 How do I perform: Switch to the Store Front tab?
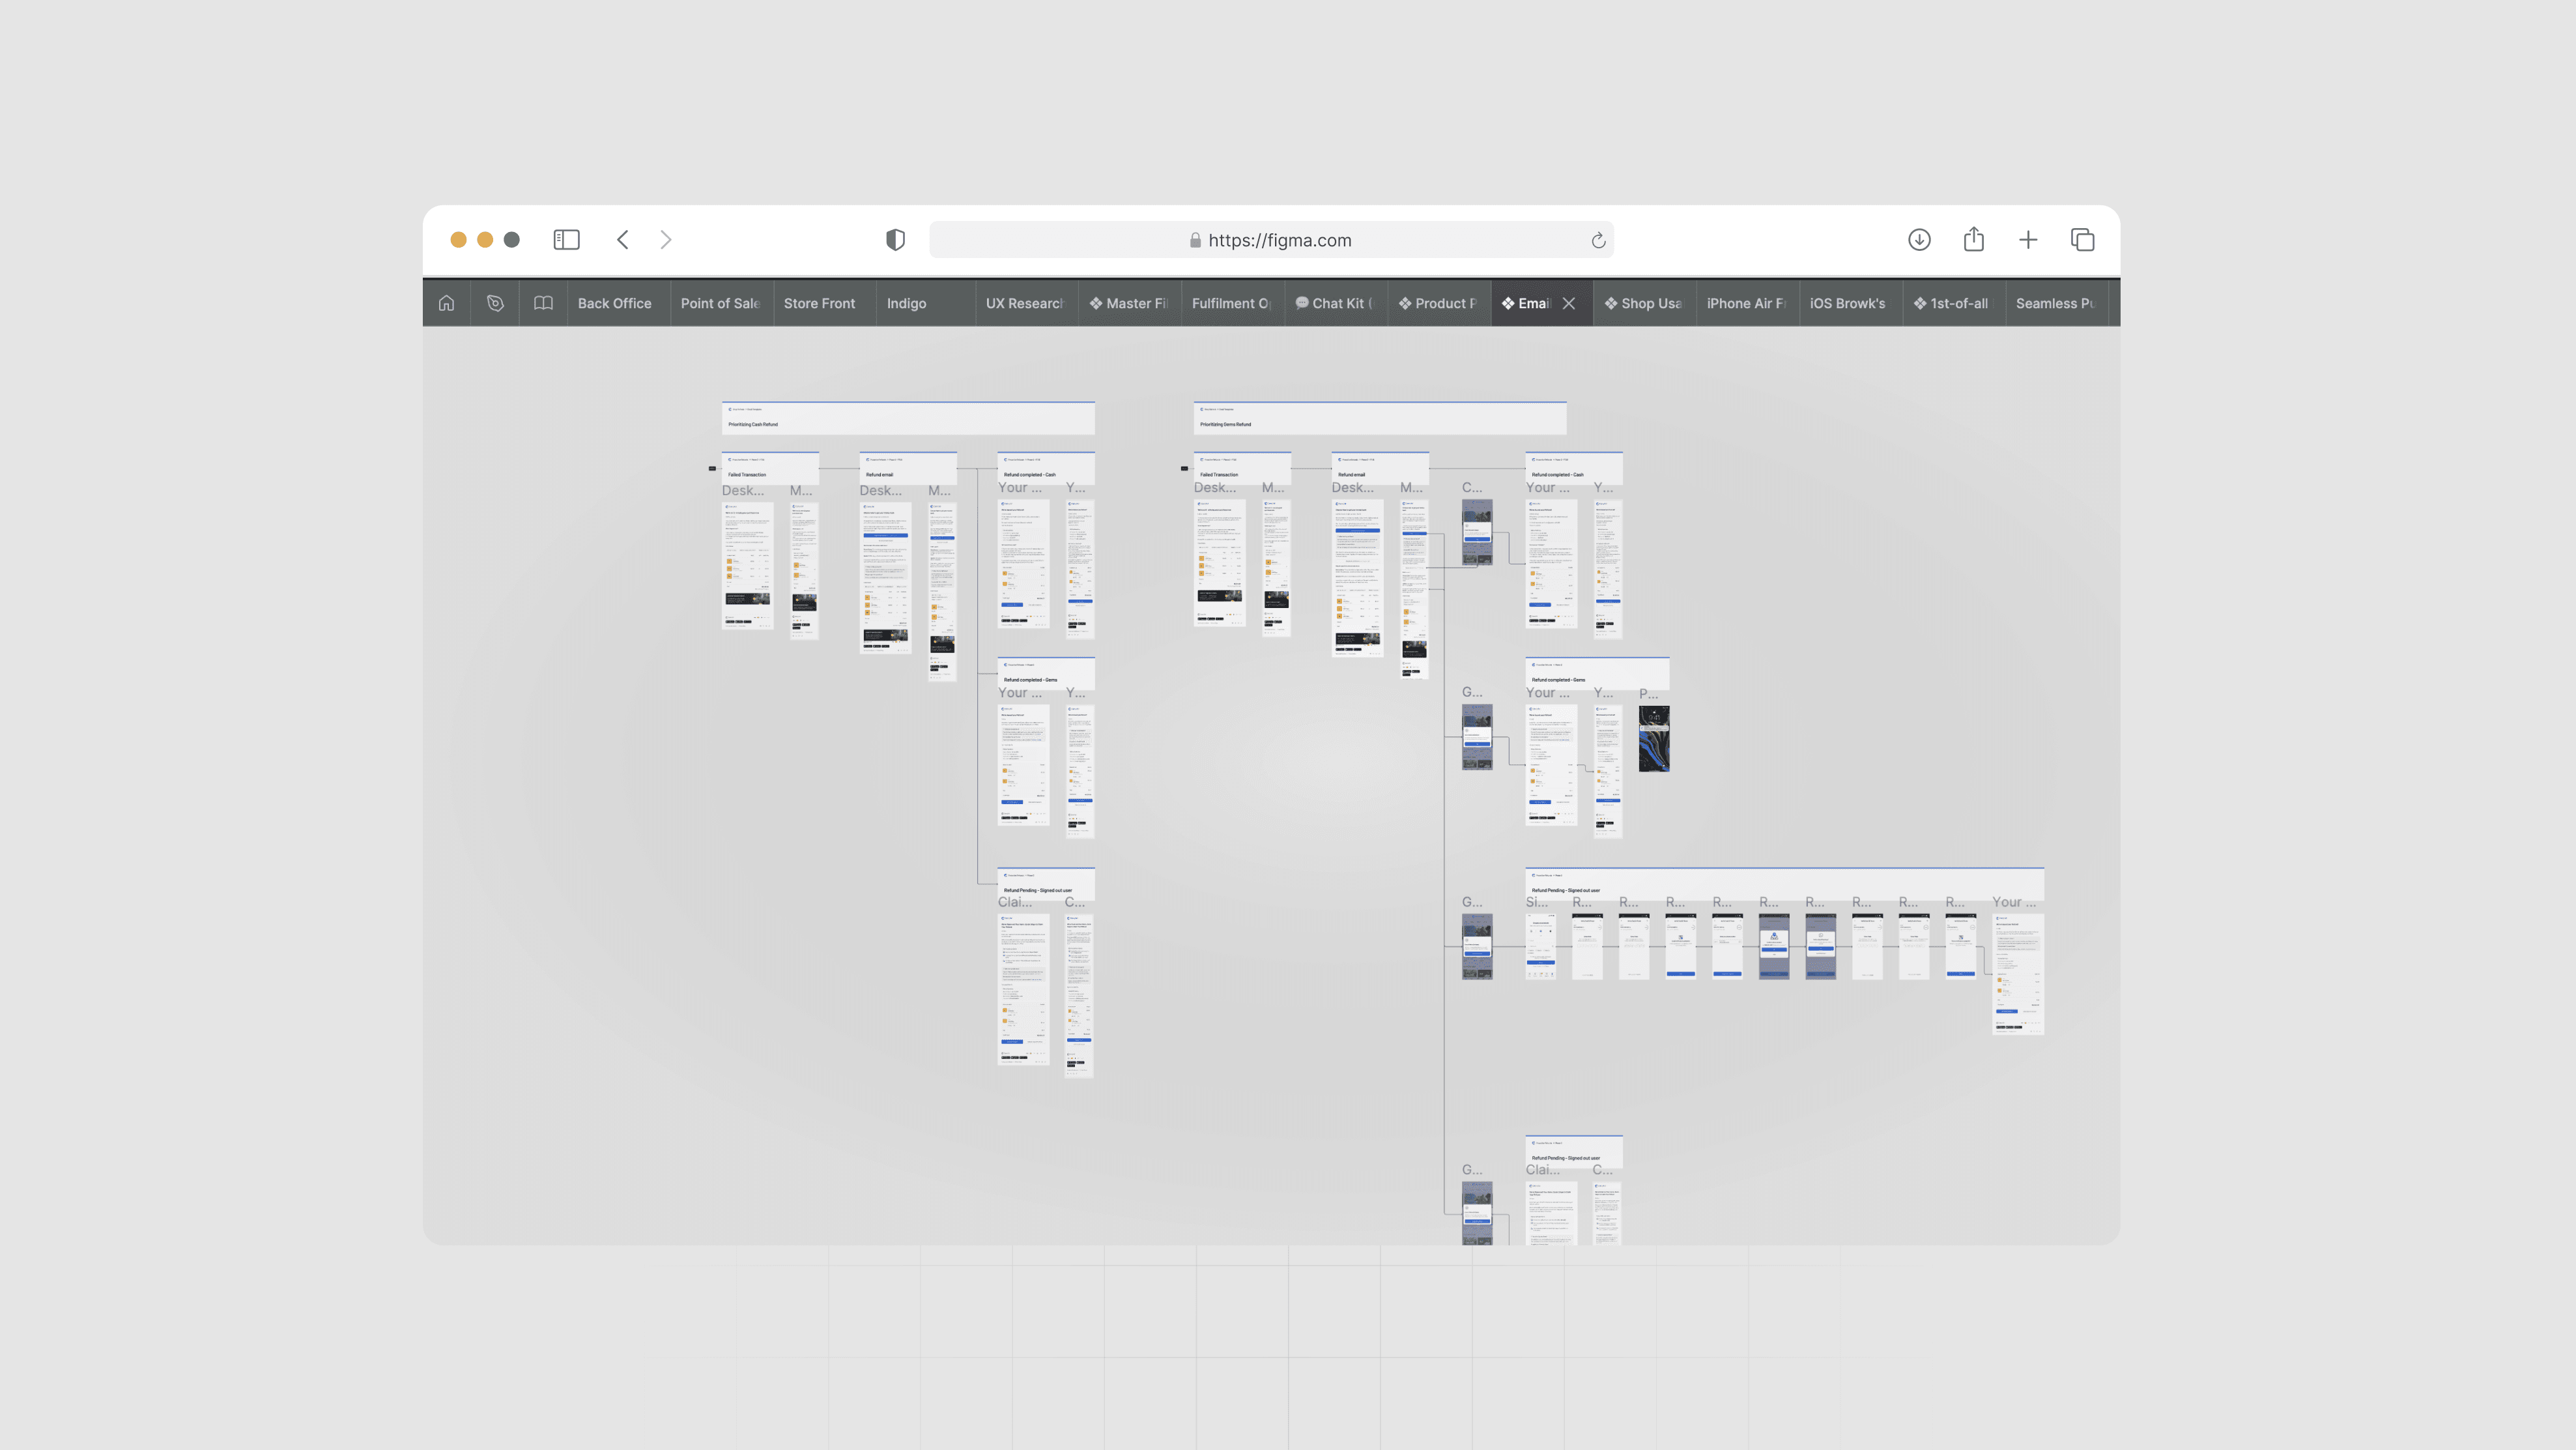819,303
